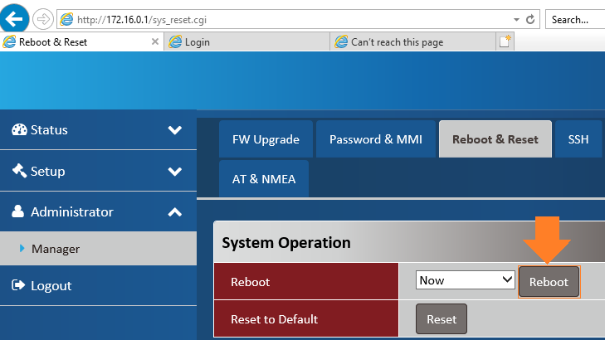Image resolution: width=605 pixels, height=340 pixels.
Task: Open the Password & MMI tab
Action: pyautogui.click(x=376, y=139)
